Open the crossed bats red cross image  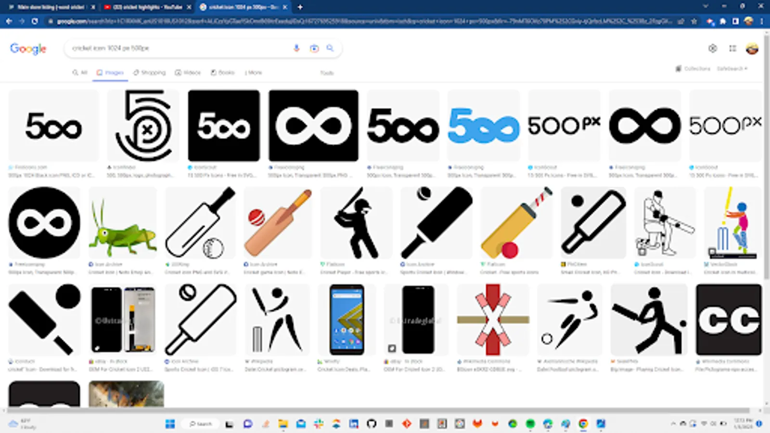tap(493, 320)
